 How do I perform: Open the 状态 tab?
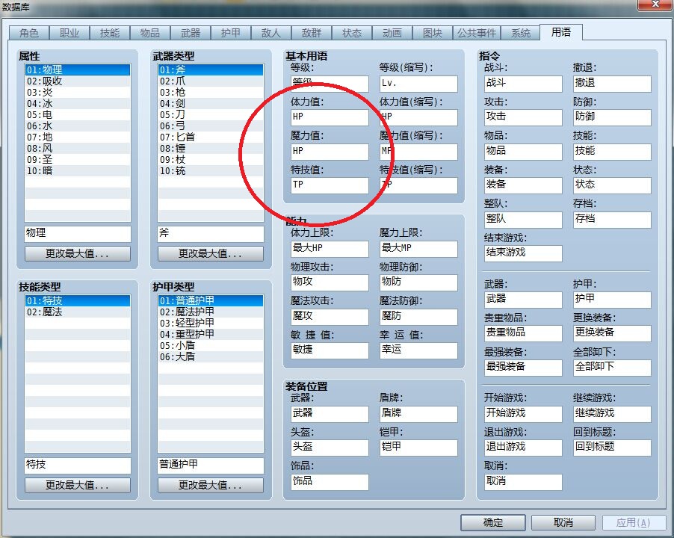[352, 33]
